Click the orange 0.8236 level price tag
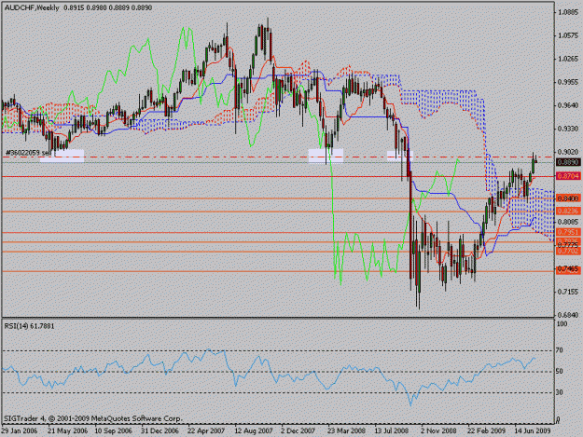583x437 pixels. point(568,211)
